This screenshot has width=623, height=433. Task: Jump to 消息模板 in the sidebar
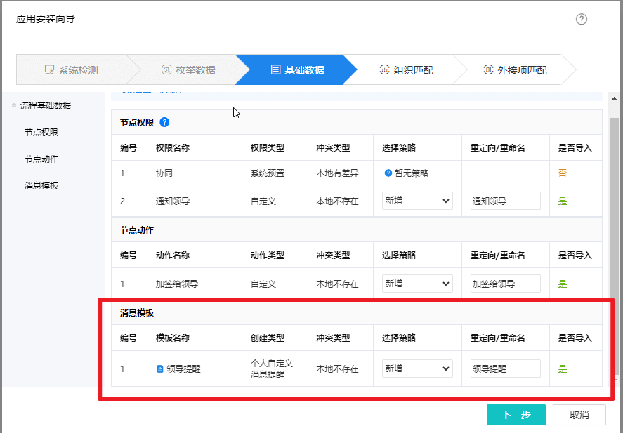[x=41, y=186]
